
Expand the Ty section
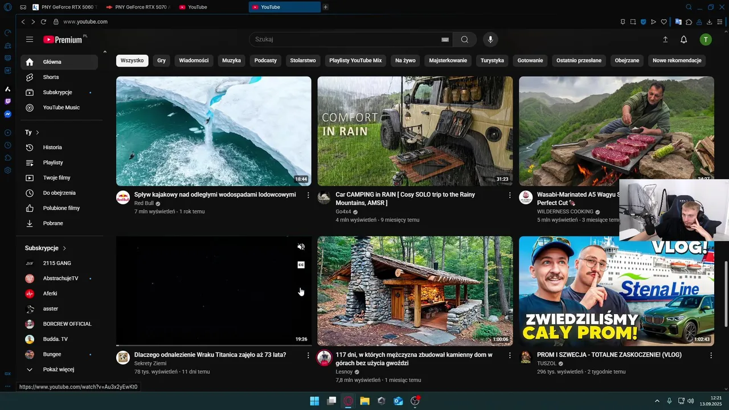click(32, 132)
